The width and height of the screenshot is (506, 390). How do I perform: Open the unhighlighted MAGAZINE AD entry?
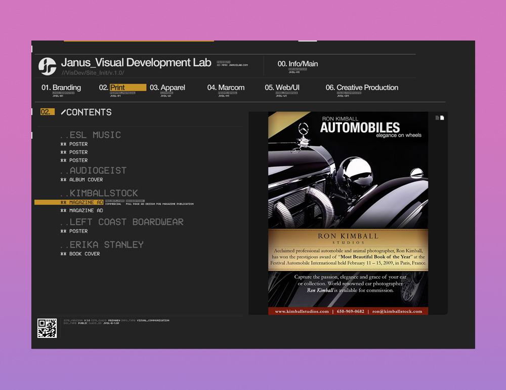pos(81,210)
